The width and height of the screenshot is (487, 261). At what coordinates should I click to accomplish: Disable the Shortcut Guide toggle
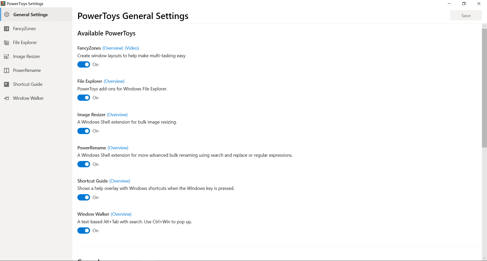[84, 197]
